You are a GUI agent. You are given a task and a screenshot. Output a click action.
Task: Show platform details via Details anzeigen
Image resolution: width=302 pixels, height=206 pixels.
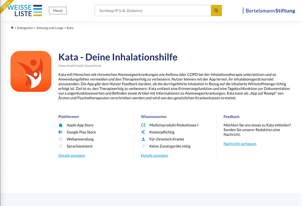[72, 156]
